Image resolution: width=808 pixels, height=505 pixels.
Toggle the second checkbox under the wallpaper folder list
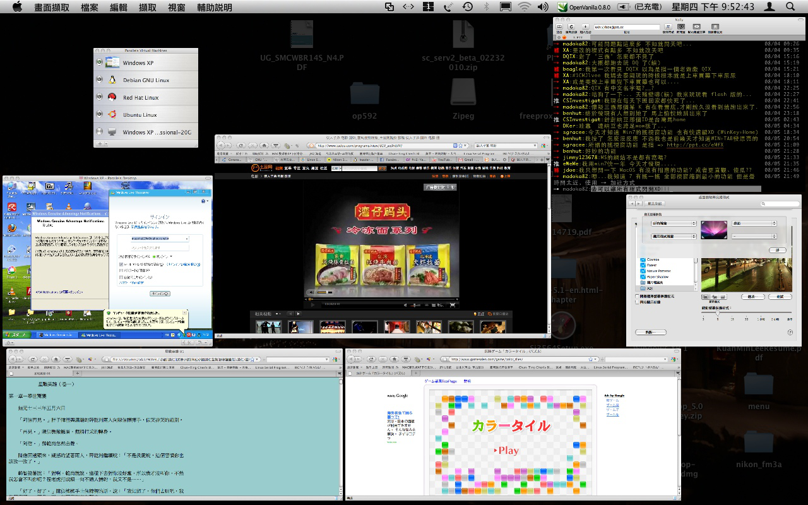point(637,302)
